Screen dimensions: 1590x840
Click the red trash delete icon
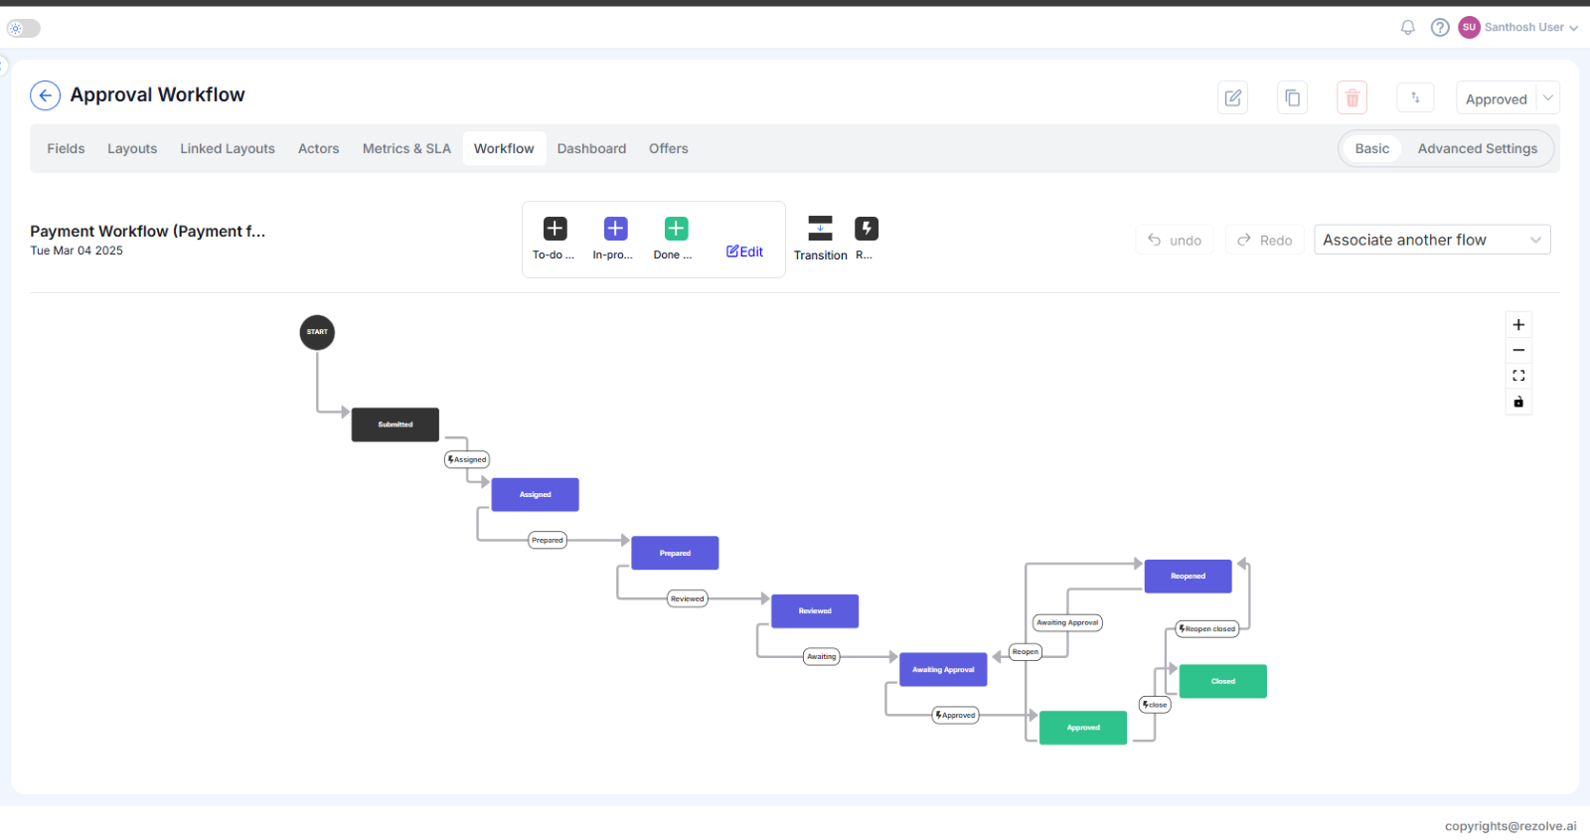point(1351,97)
